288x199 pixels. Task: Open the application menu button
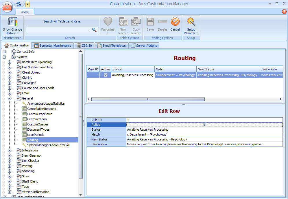(7, 8)
